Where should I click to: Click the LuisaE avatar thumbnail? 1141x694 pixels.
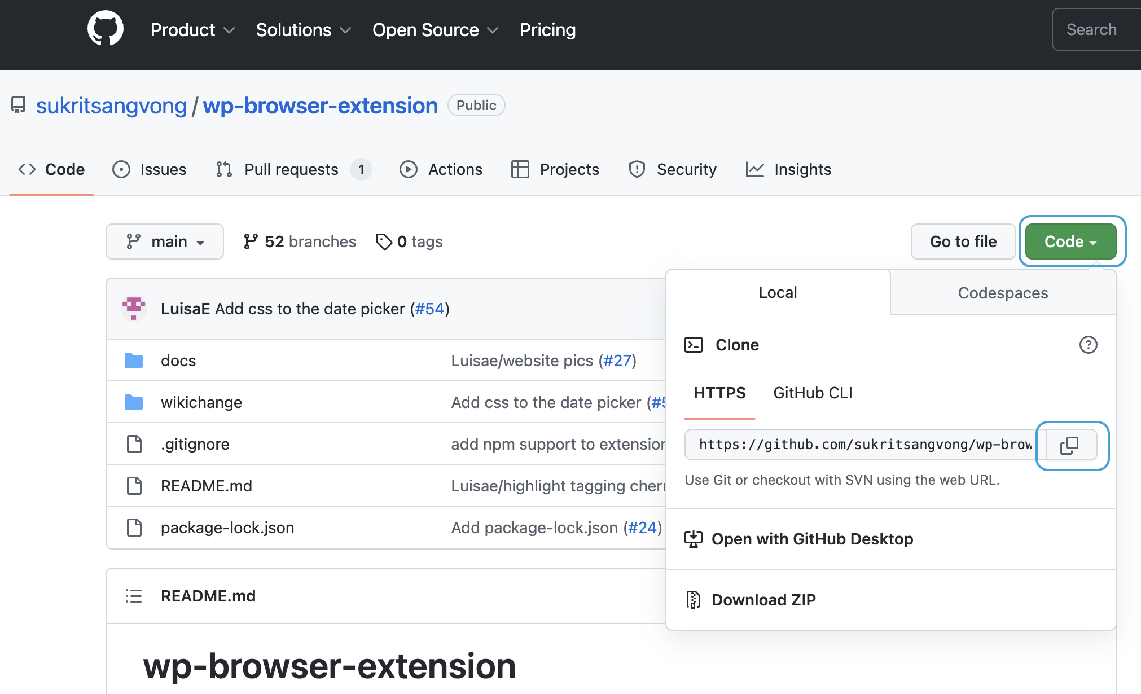(134, 309)
